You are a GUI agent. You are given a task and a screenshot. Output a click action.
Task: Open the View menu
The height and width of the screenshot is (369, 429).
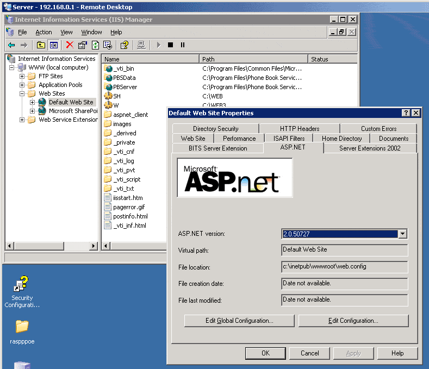[x=66, y=32]
